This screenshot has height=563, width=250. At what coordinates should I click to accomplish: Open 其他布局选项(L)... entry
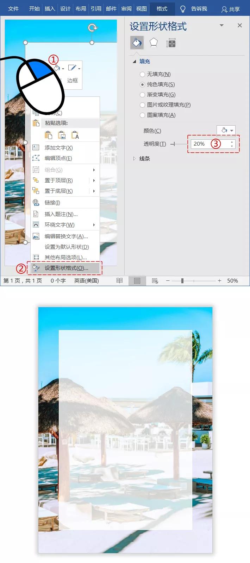(65, 258)
